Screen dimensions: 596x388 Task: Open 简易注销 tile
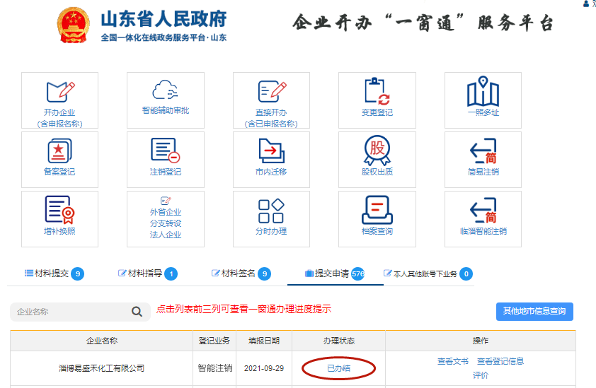pos(483,160)
